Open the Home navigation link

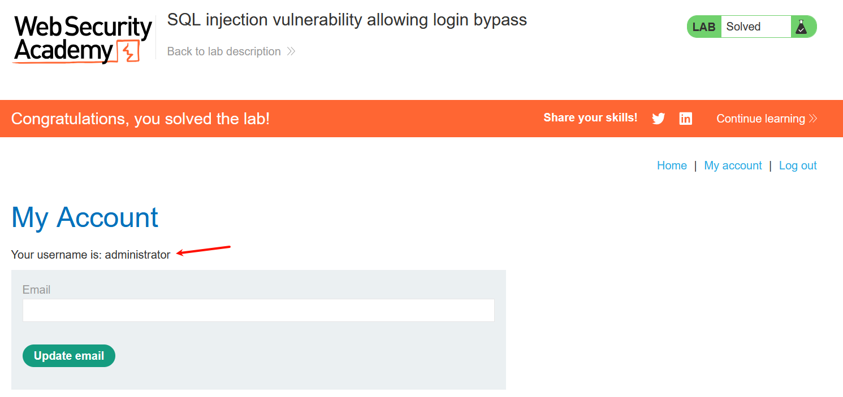pos(672,165)
